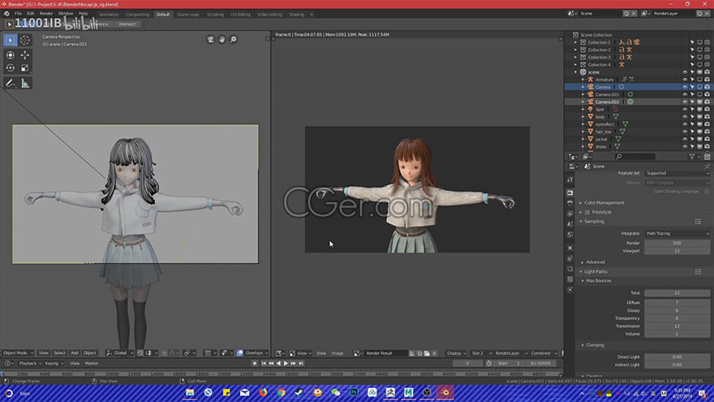Open the Slot 2 dropdown

480,353
